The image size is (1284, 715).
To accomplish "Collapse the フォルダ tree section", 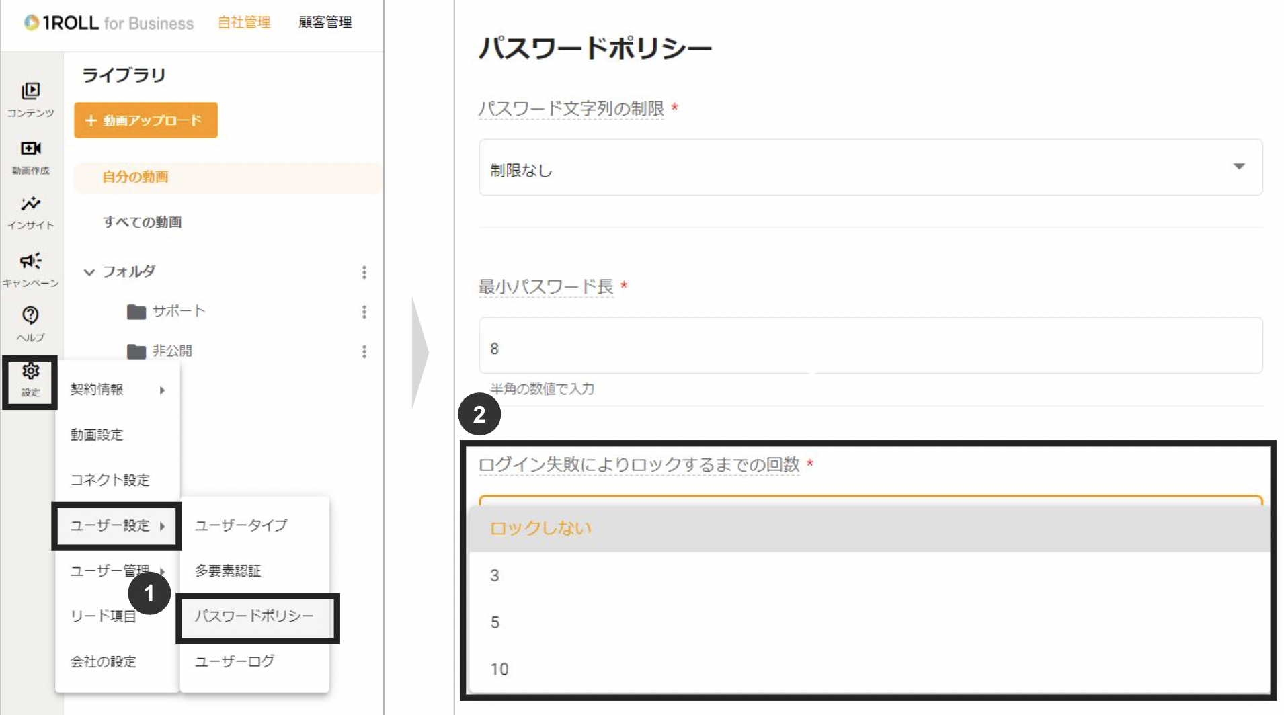I will pyautogui.click(x=91, y=273).
